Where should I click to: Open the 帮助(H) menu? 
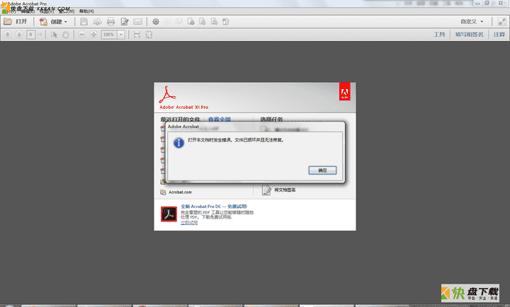[x=86, y=11]
